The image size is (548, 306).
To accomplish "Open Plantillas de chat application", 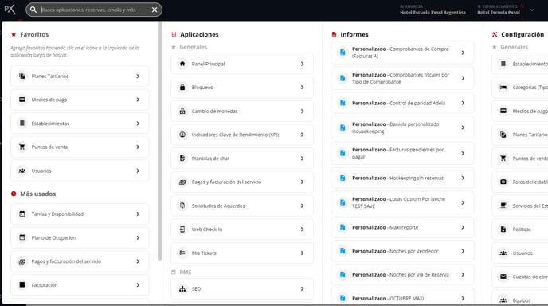I will click(x=242, y=159).
